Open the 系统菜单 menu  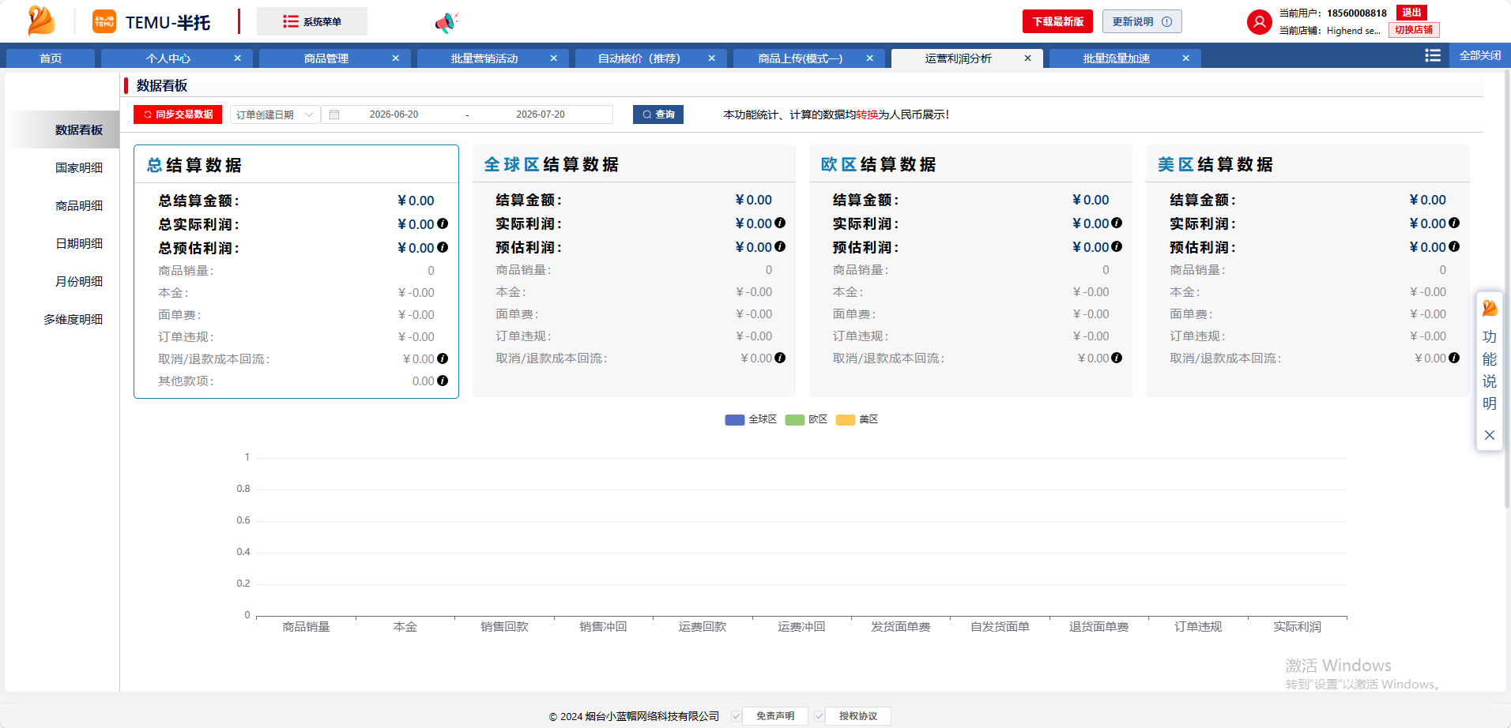click(x=312, y=21)
